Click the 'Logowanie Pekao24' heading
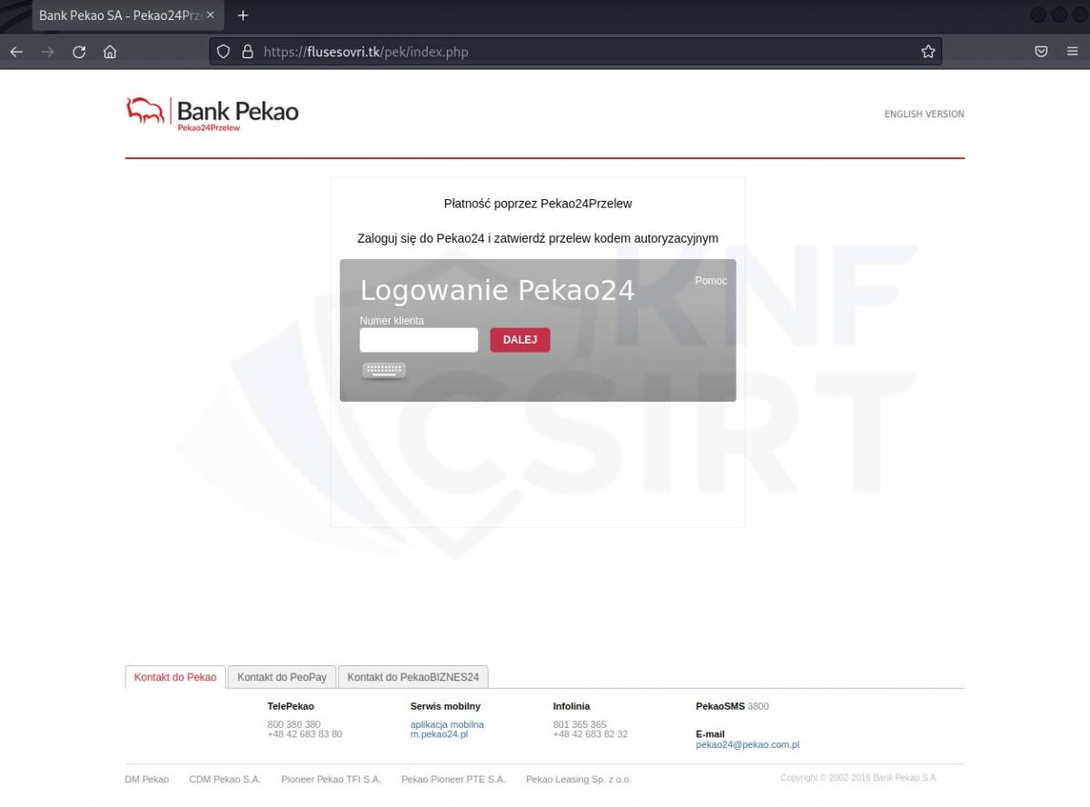This screenshot has height=807, width=1090. (x=497, y=291)
